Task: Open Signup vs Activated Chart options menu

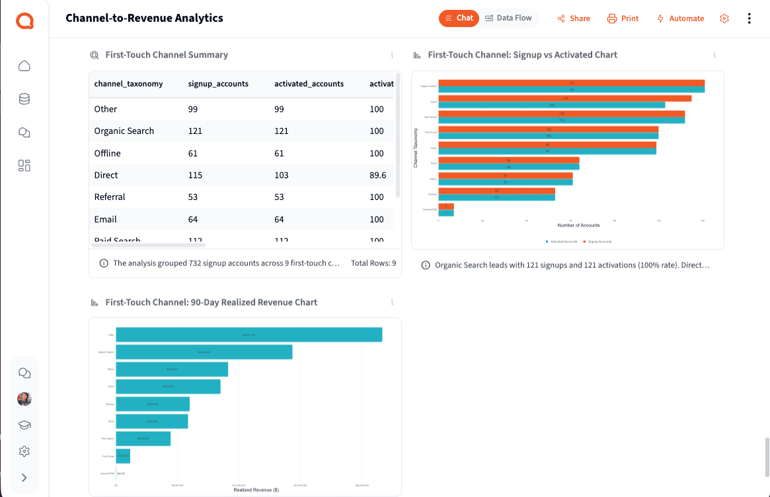Action: 714,55
